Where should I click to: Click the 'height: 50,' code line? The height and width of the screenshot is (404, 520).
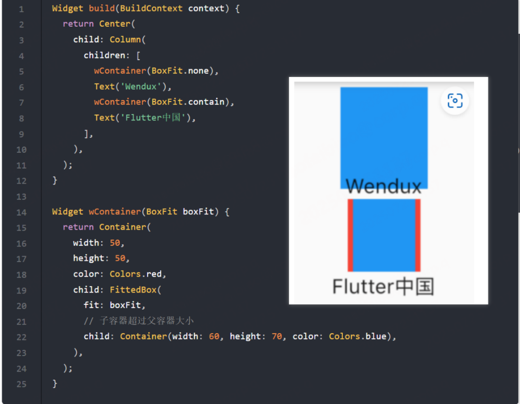pos(102,258)
